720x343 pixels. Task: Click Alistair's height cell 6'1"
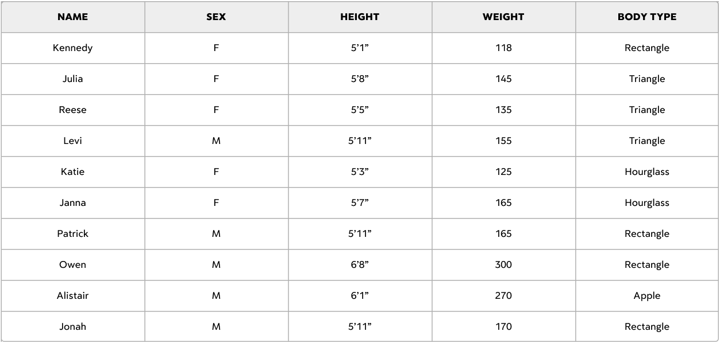360,296
